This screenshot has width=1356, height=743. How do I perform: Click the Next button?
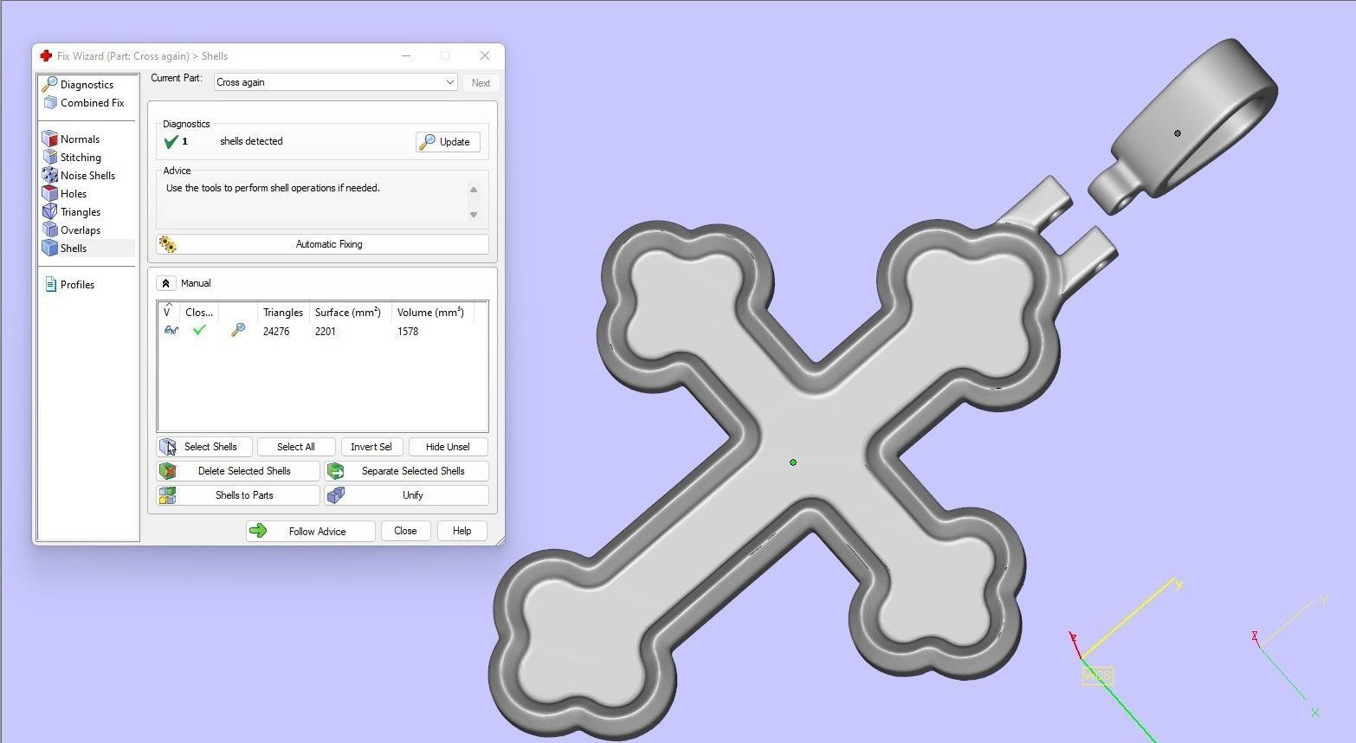[x=481, y=83]
